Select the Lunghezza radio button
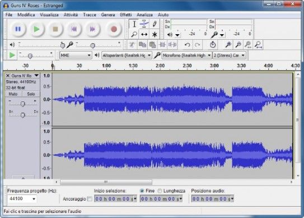 coord(160,191)
